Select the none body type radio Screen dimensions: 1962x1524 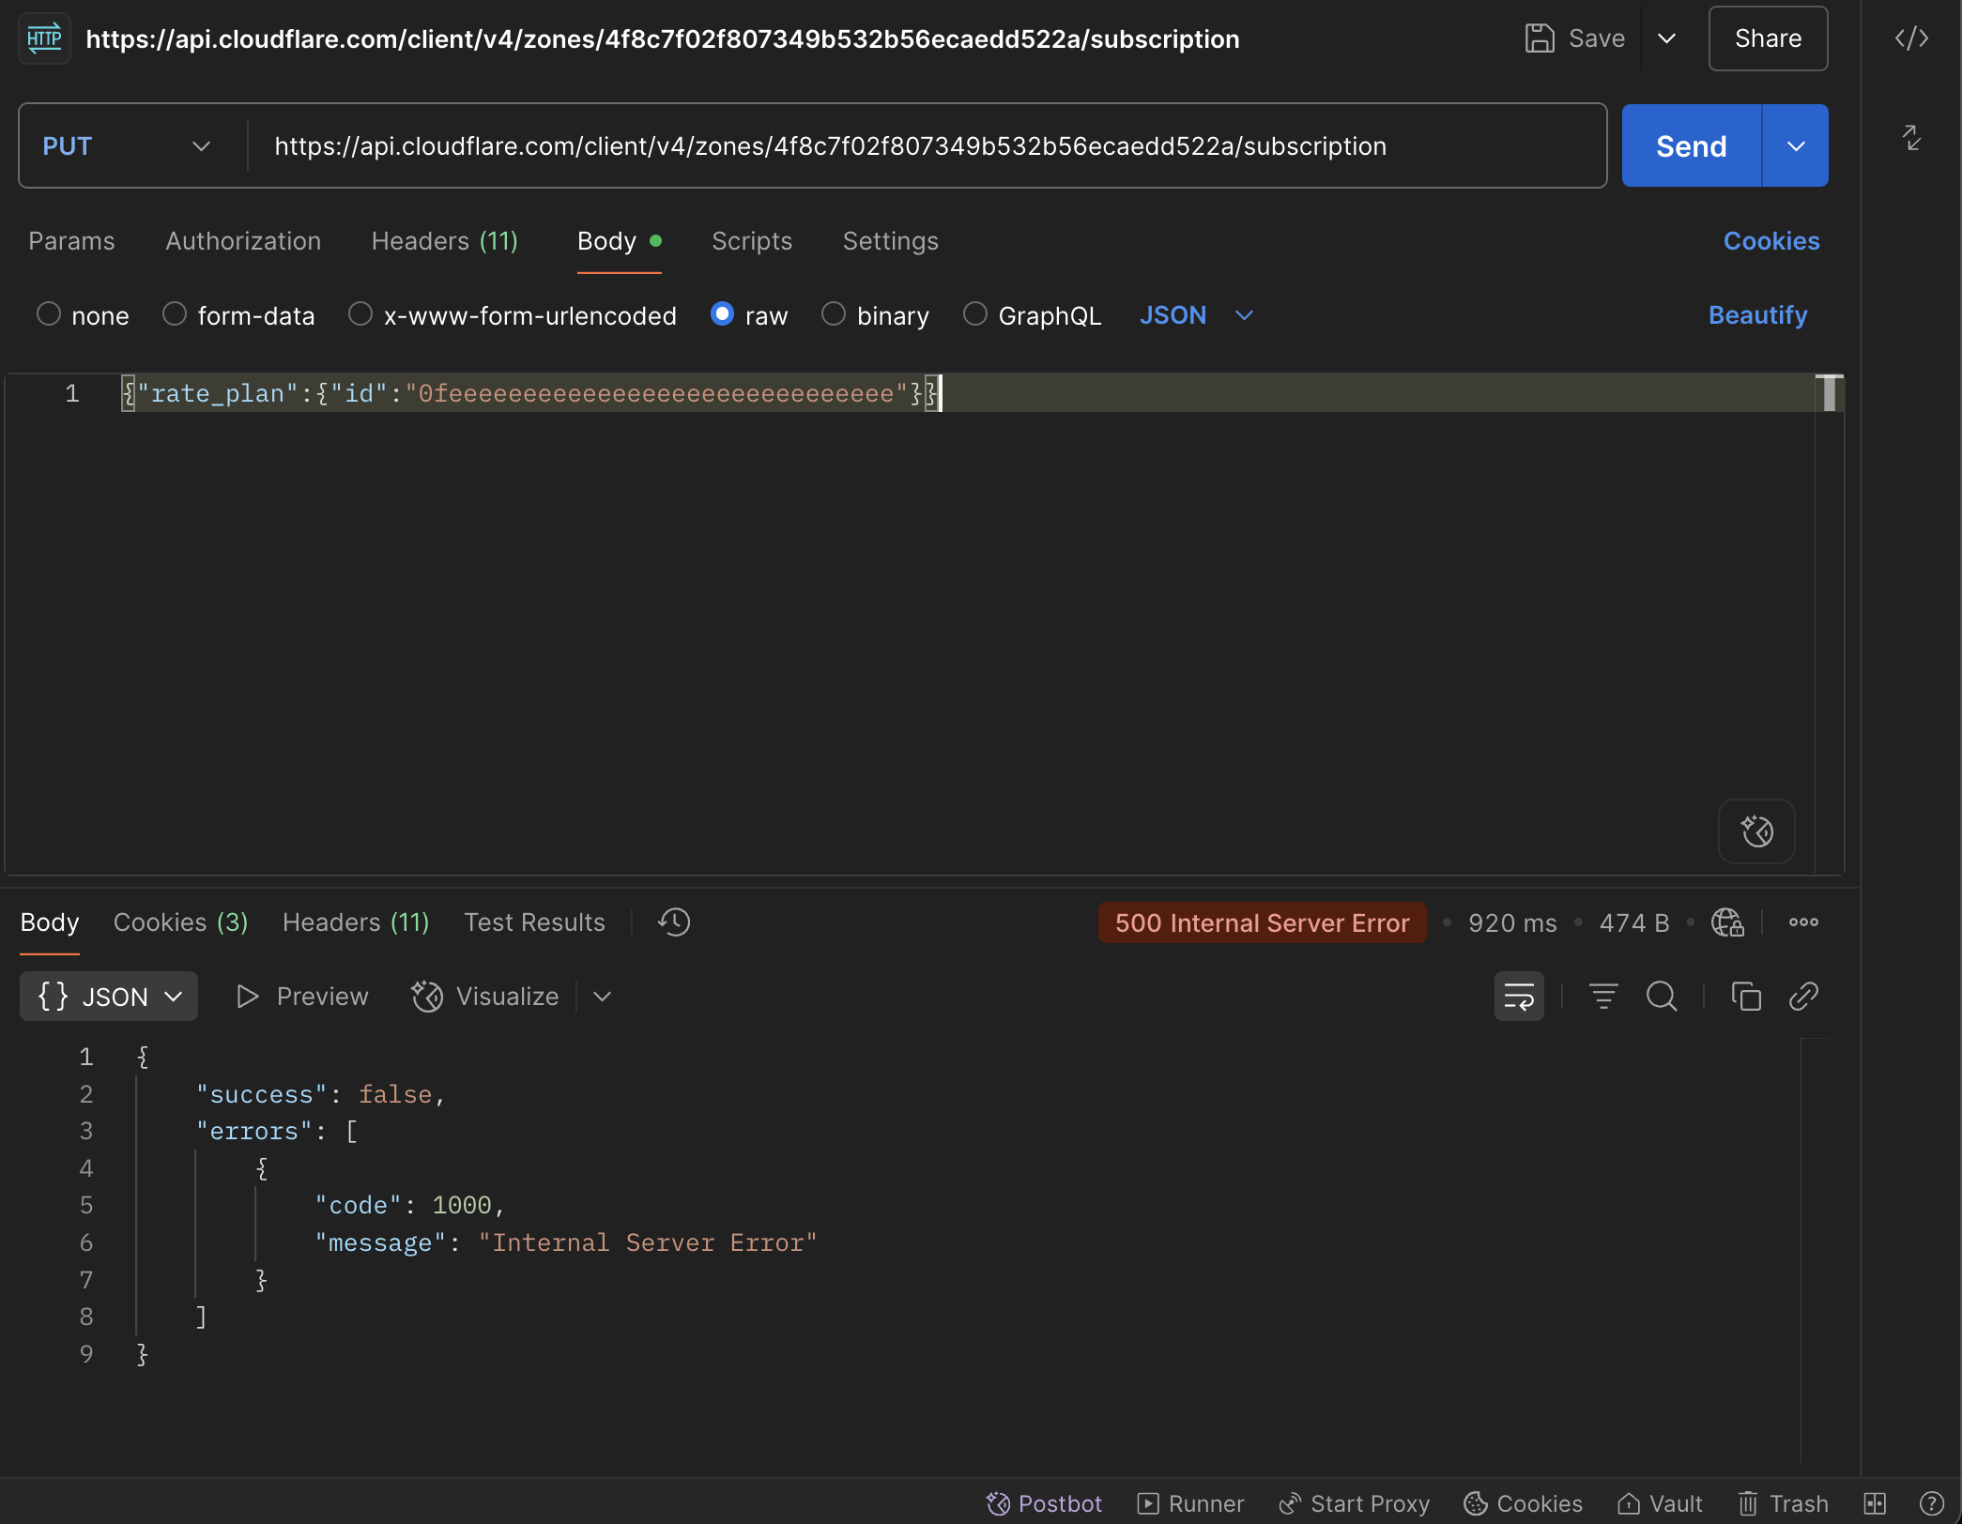tap(49, 314)
